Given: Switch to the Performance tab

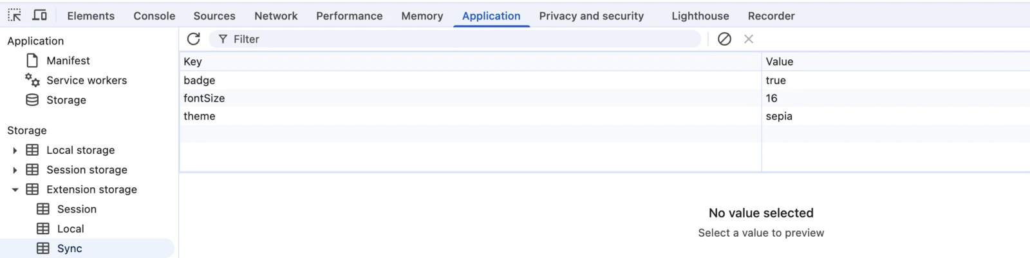Looking at the screenshot, I should click(x=349, y=16).
